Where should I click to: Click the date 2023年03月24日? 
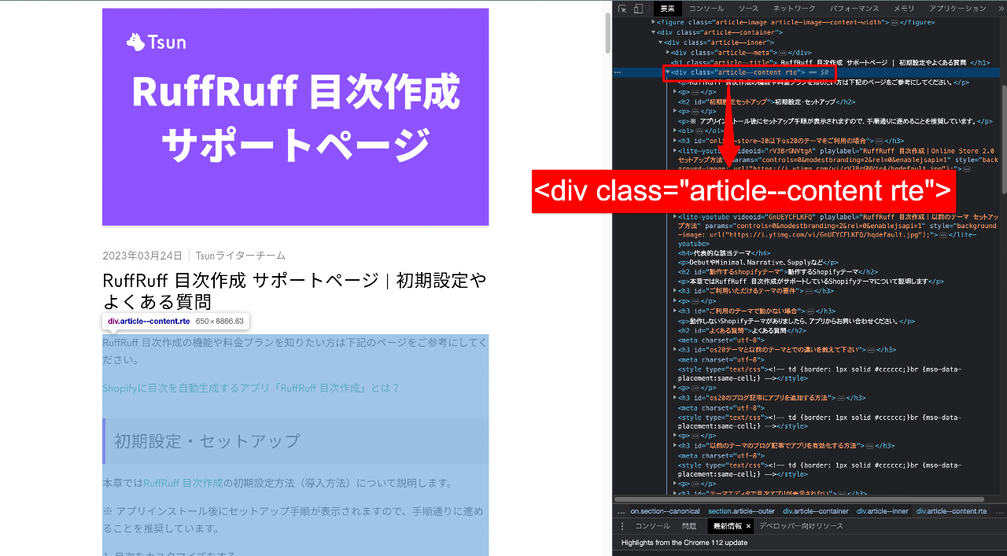[x=142, y=256]
